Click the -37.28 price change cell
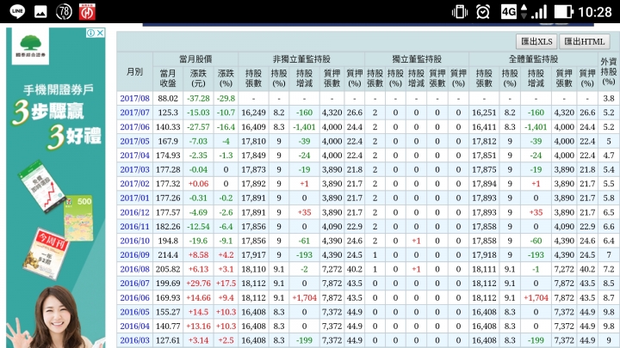Image resolution: width=620 pixels, height=348 pixels. coord(198,98)
